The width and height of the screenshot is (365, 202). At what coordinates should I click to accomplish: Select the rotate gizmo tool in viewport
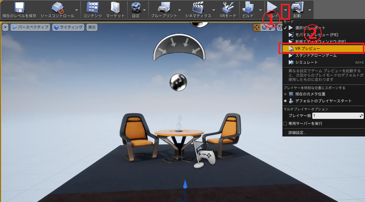pyautogui.click(x=264, y=28)
